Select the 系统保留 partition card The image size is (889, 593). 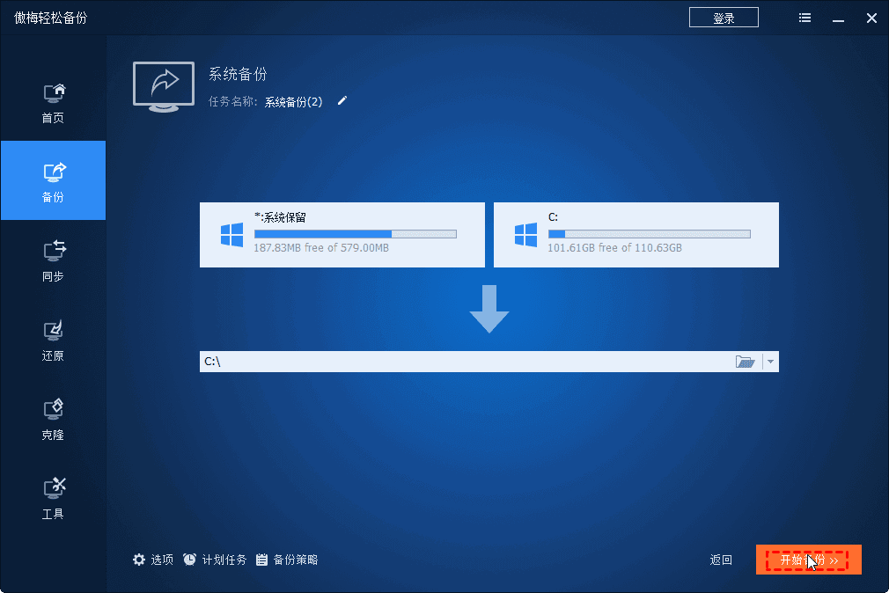(x=342, y=235)
